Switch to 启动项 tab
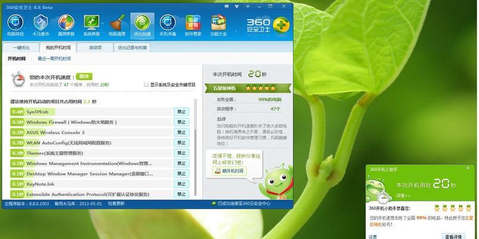This screenshot has height=239, width=479. 95,48
